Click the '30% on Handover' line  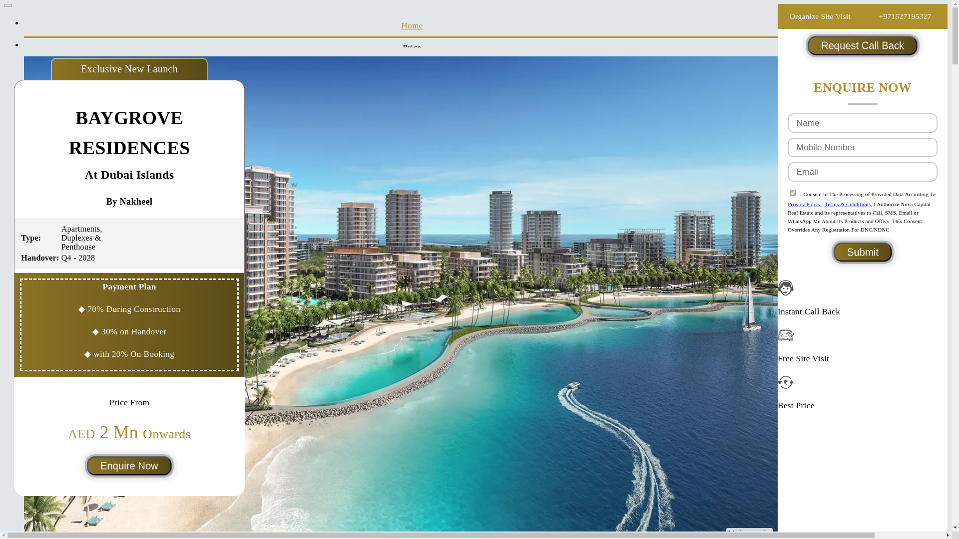[x=129, y=332]
